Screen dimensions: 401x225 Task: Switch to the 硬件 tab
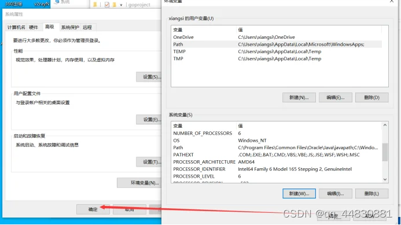34,27
